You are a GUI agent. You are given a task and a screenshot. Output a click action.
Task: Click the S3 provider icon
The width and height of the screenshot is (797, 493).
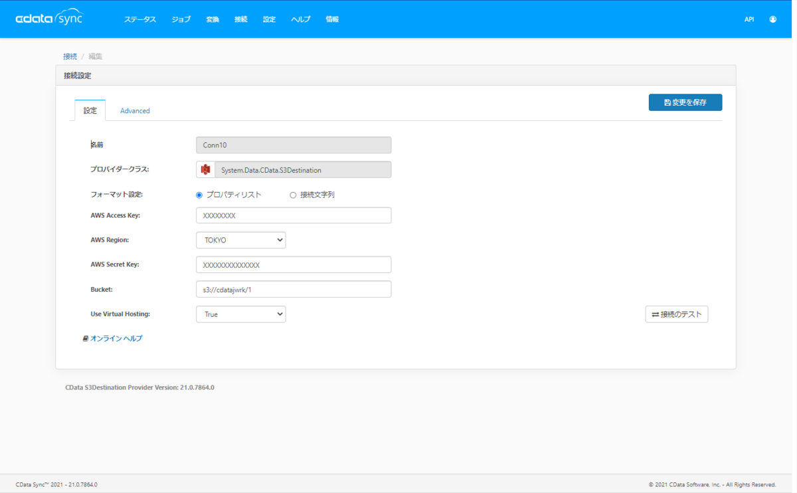[205, 169]
